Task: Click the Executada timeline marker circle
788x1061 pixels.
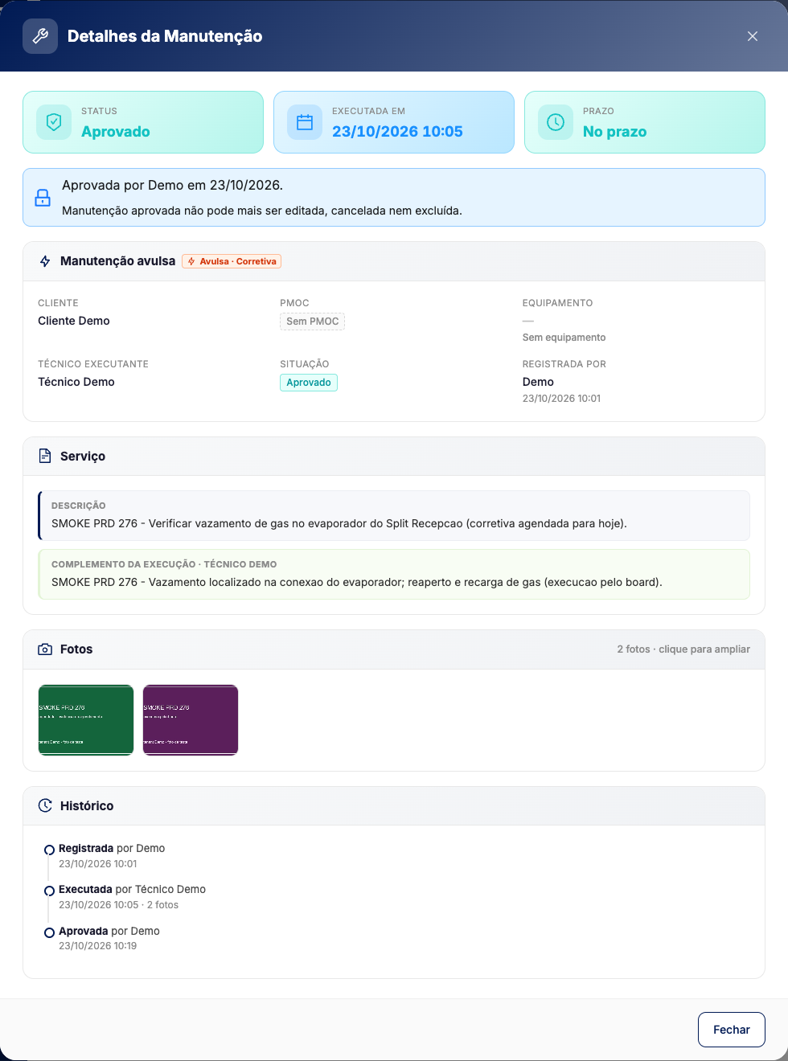Action: [49, 891]
